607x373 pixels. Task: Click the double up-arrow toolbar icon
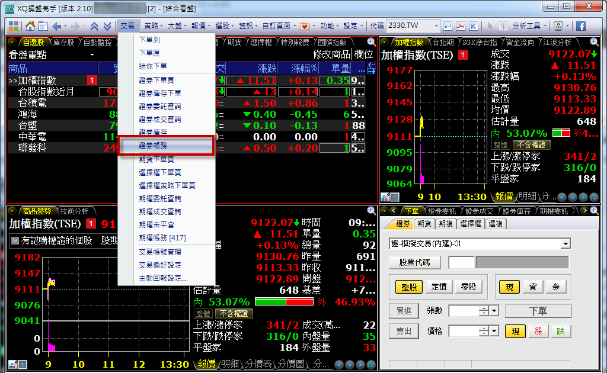click(x=94, y=26)
